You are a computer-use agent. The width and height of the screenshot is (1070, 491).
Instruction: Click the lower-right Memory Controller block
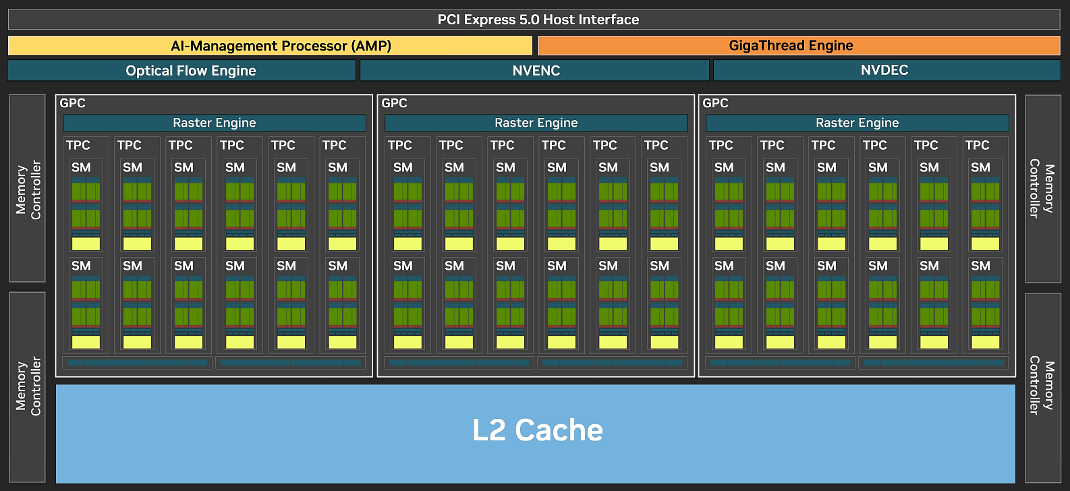point(1043,388)
